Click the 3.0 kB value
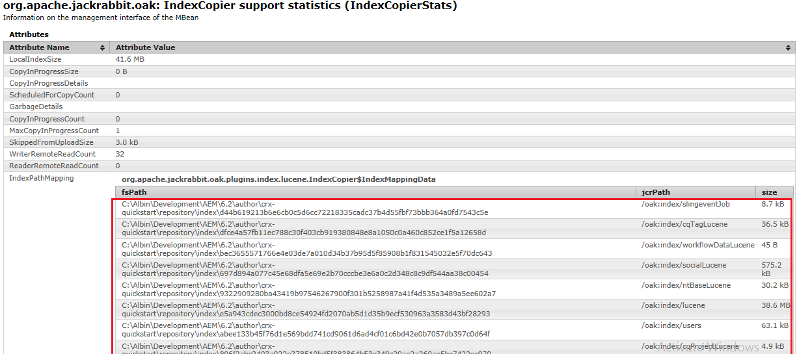Image resolution: width=797 pixels, height=354 pixels. (x=127, y=142)
